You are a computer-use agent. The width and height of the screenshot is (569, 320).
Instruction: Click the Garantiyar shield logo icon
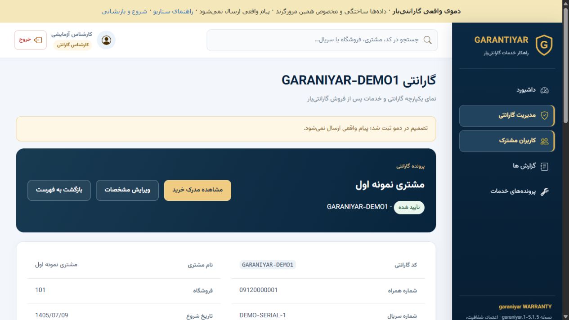pyautogui.click(x=544, y=45)
